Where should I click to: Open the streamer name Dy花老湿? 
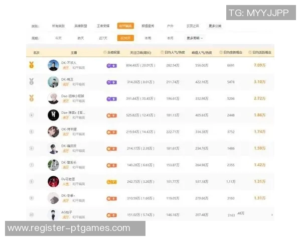point(68,179)
